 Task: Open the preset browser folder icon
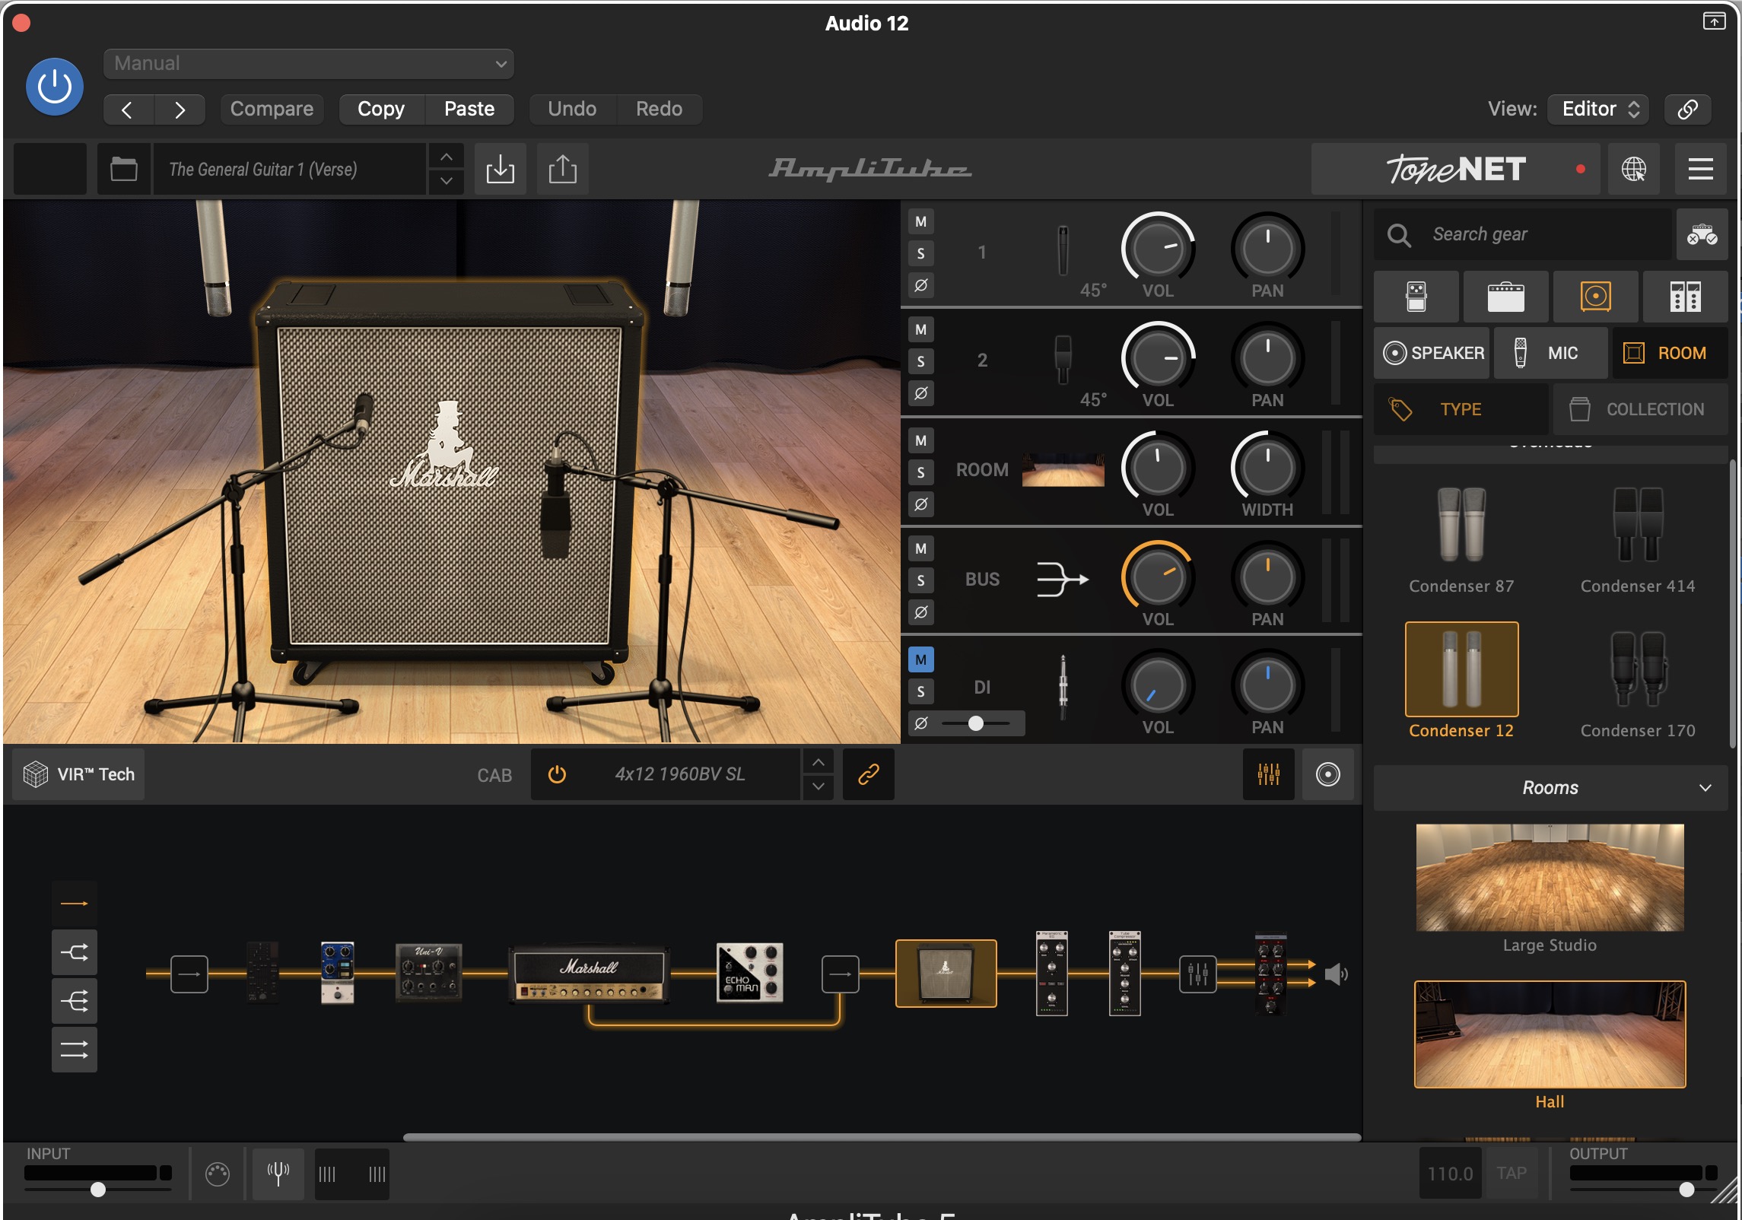point(124,169)
